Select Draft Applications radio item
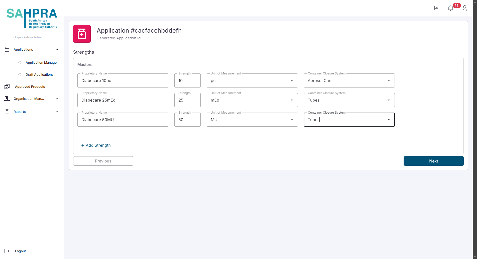The width and height of the screenshot is (477, 259). point(20,74)
